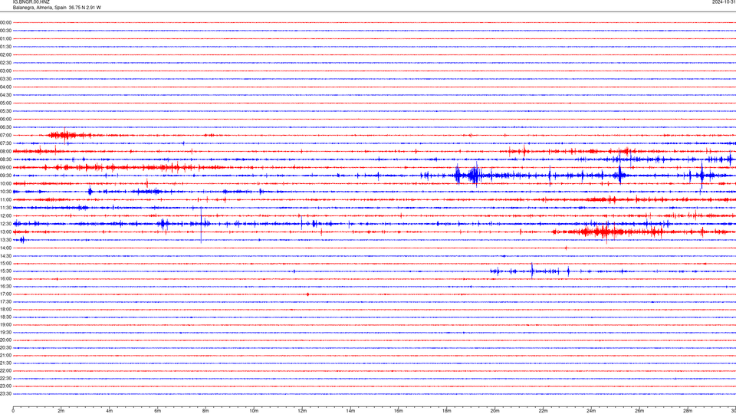This screenshot has width=736, height=414.
Task: Select the 01:00 time row label
Action: click(x=5, y=38)
